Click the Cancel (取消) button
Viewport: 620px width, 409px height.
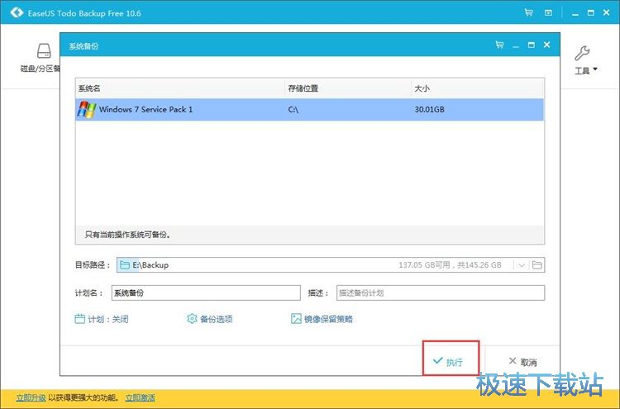coord(522,362)
